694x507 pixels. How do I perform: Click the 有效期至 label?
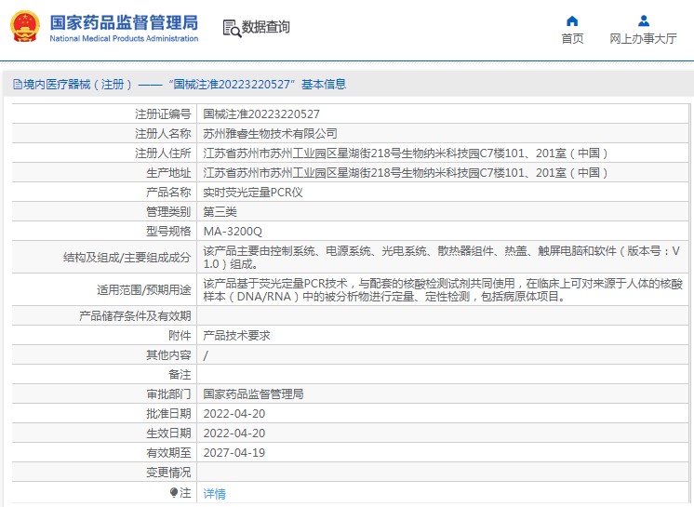point(168,453)
